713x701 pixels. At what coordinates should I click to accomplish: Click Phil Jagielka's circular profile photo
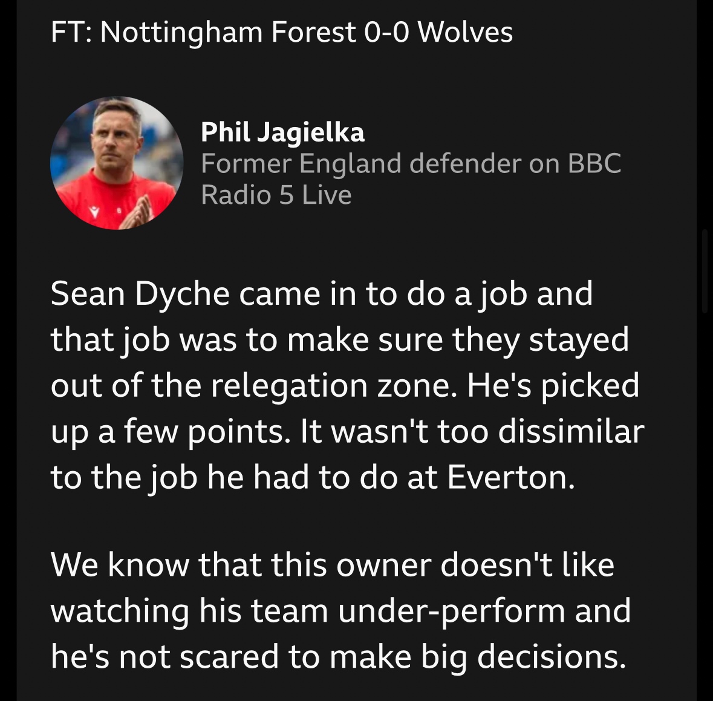point(117,163)
